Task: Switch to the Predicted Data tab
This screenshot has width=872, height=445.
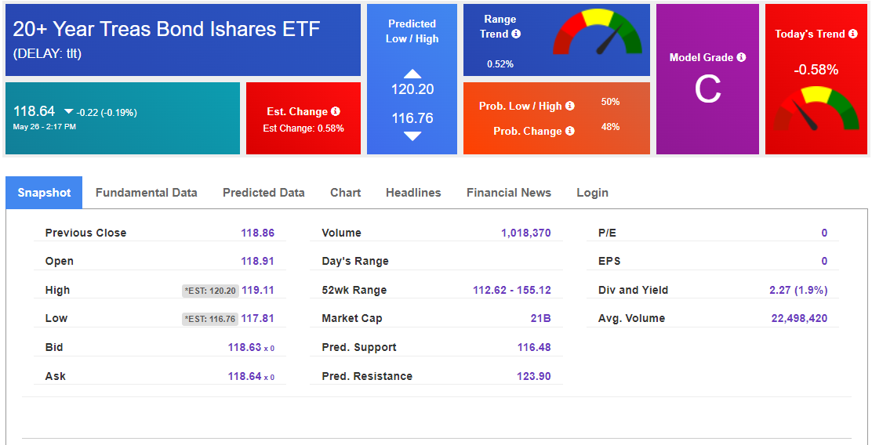Action: pyautogui.click(x=263, y=193)
